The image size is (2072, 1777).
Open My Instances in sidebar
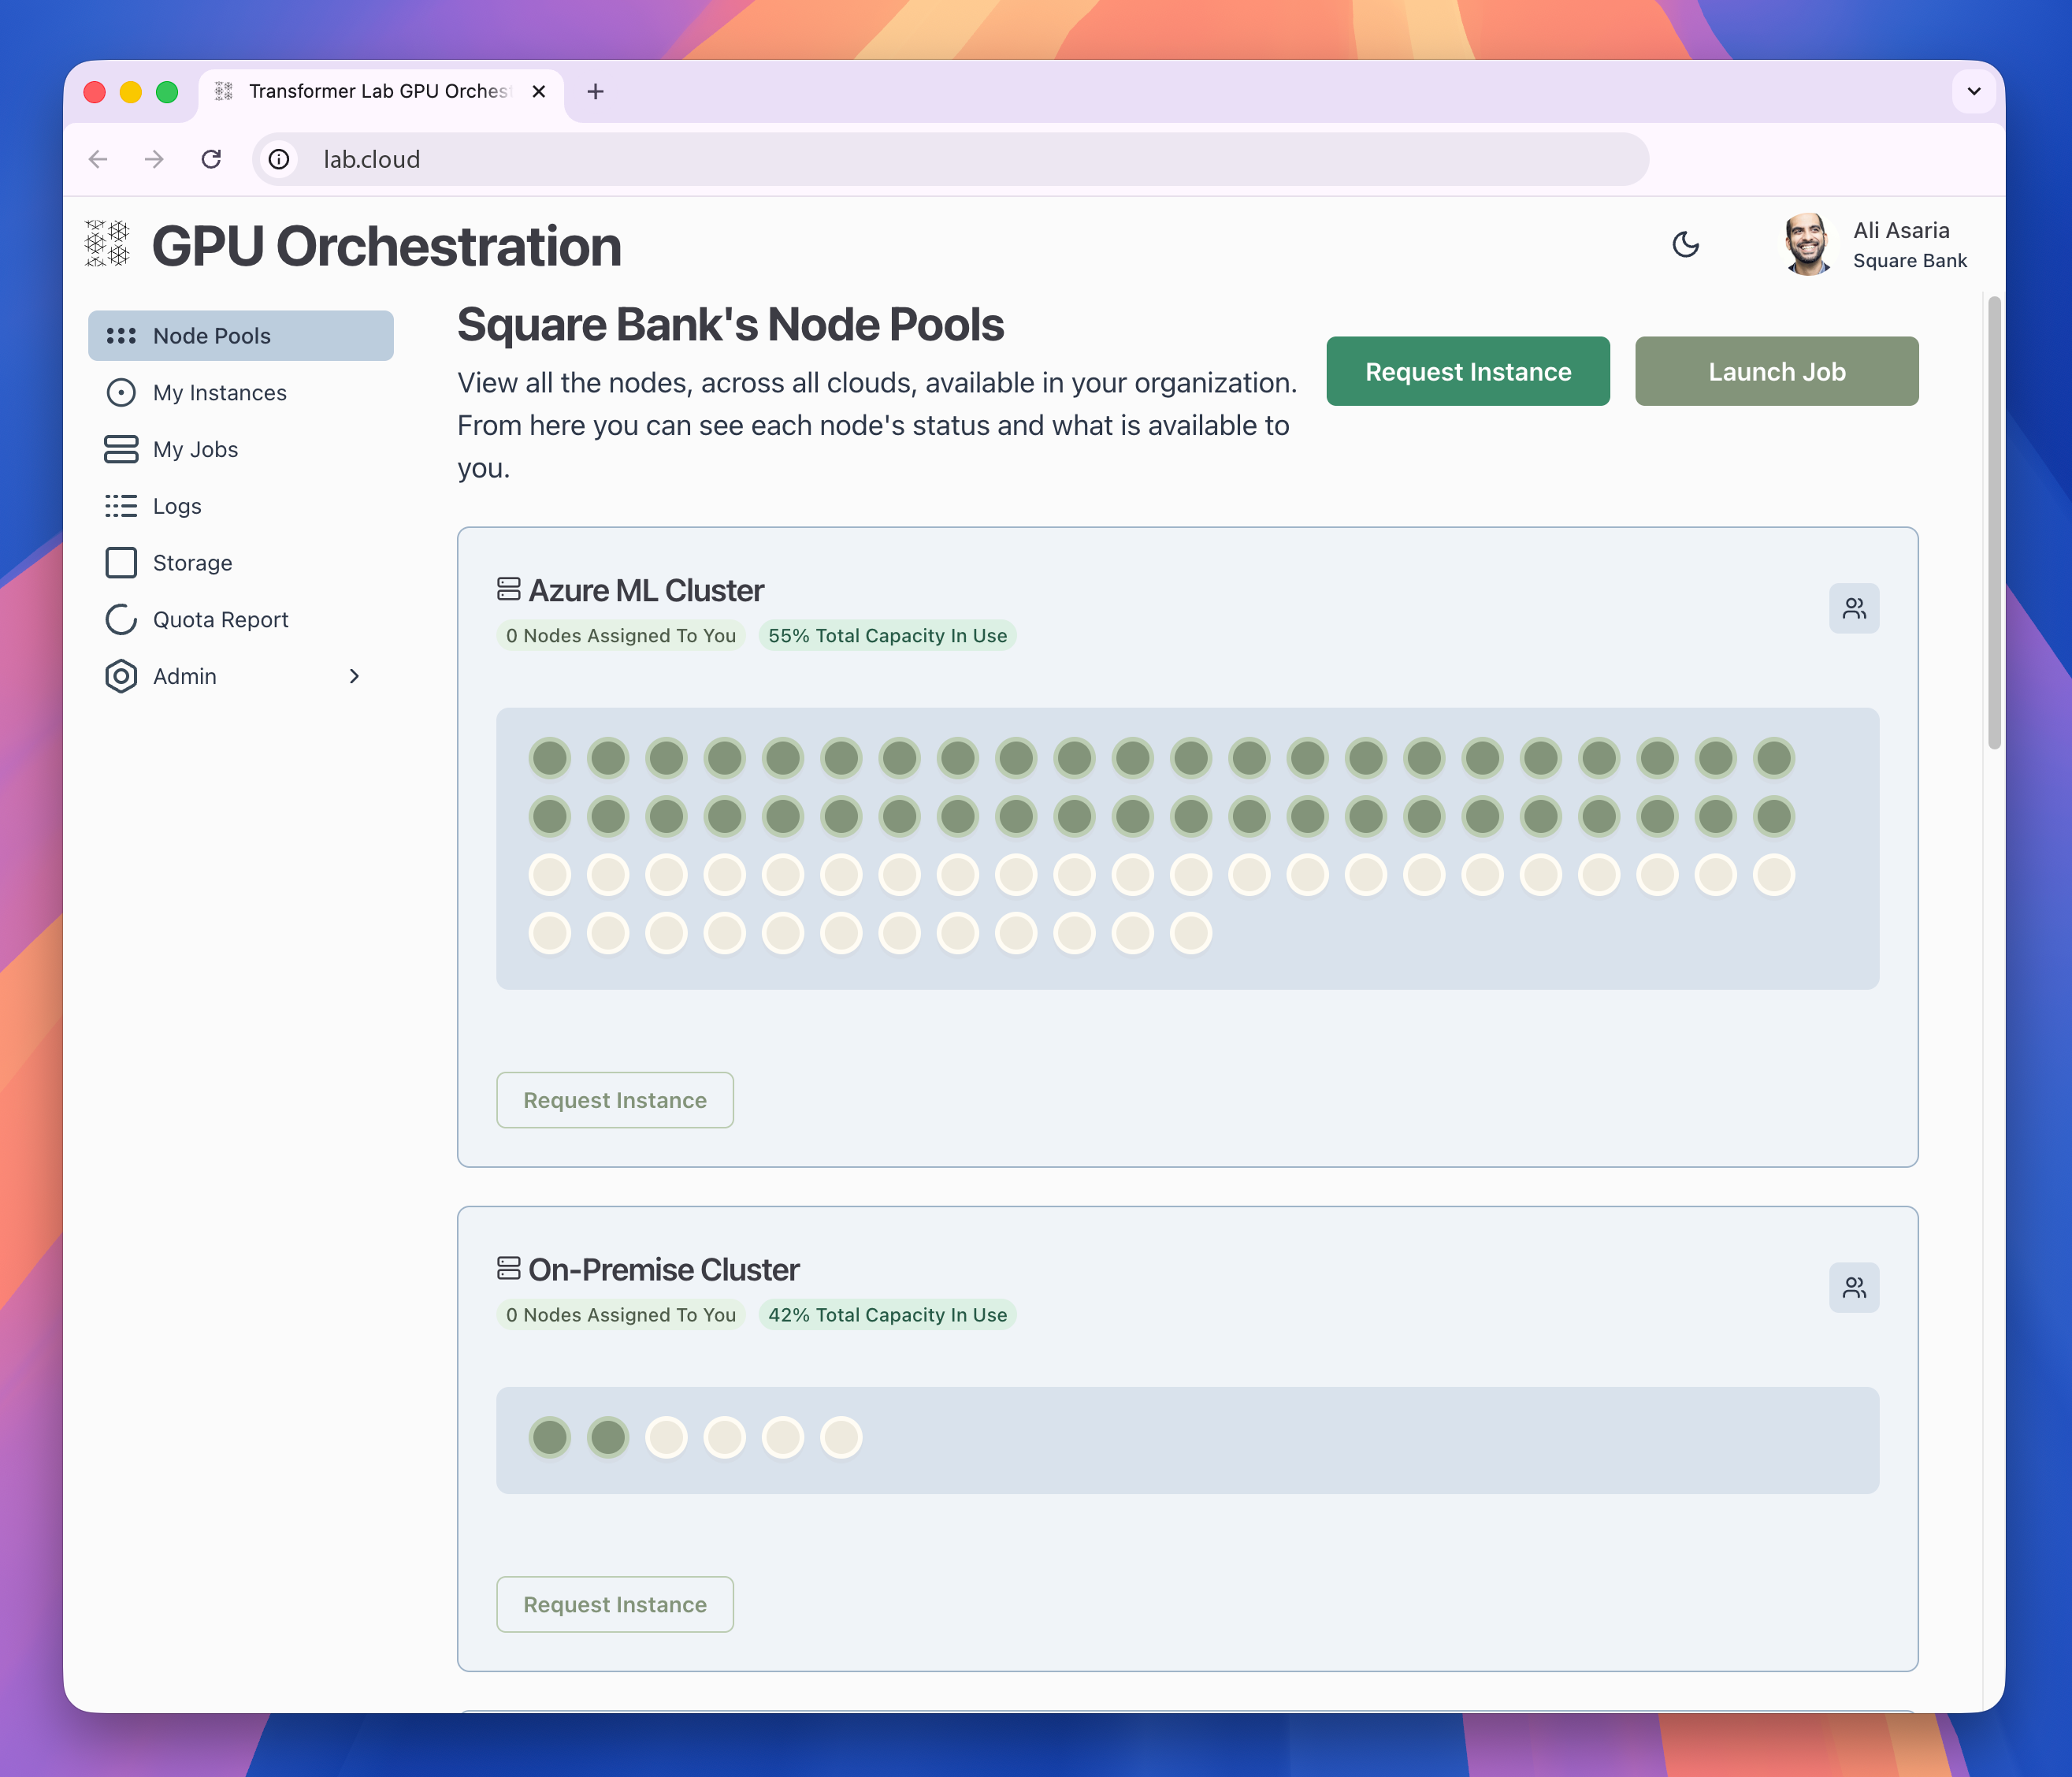[219, 393]
